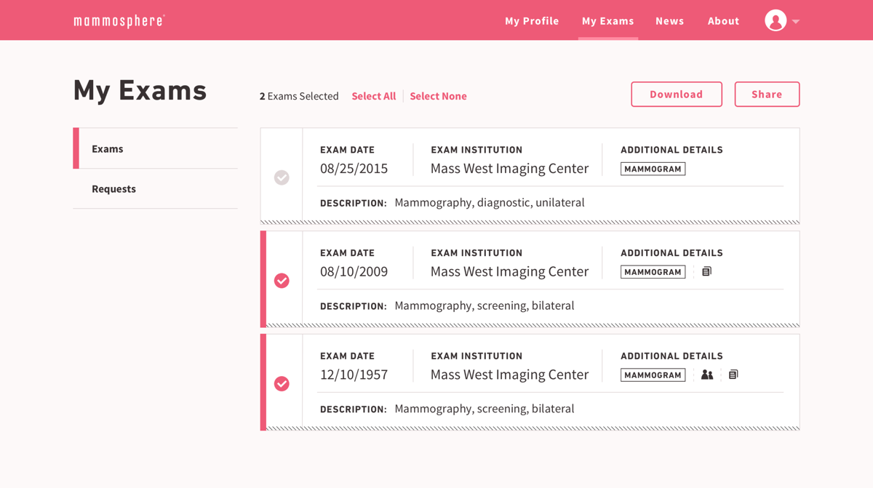Viewport: 873px width, 488px height.
Task: Open the report document icon for 12/10/1957 exam
Action: pyautogui.click(x=733, y=375)
